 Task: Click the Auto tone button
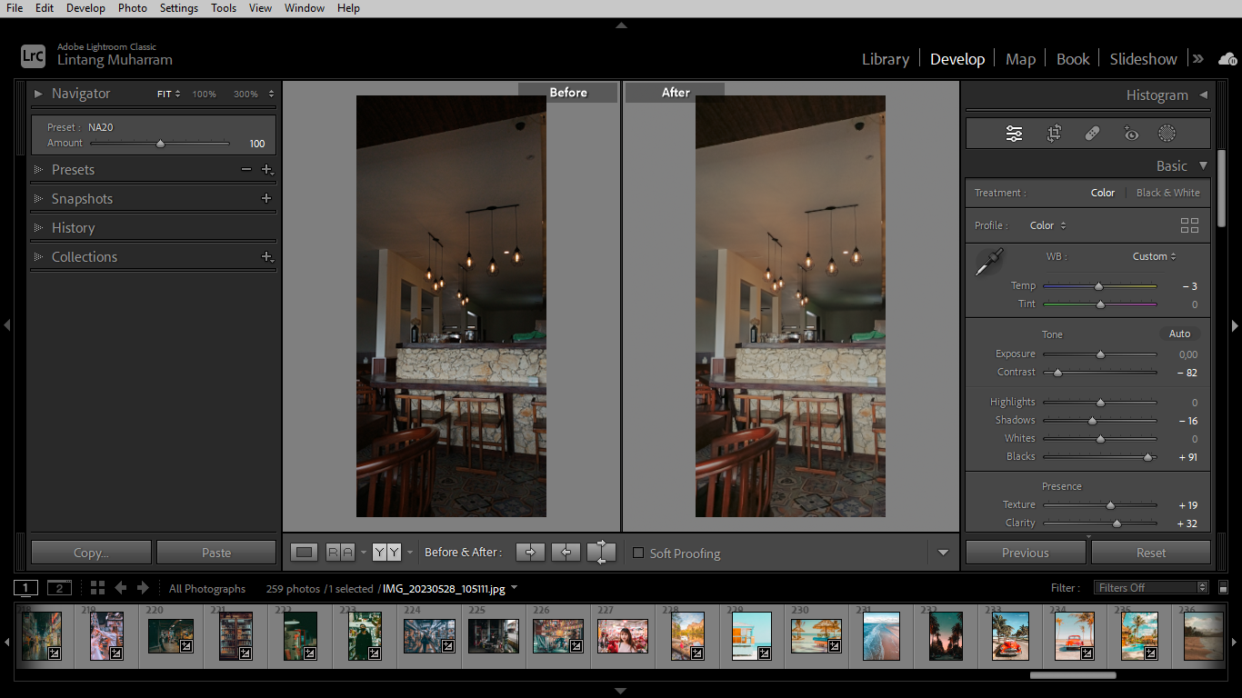(x=1179, y=334)
